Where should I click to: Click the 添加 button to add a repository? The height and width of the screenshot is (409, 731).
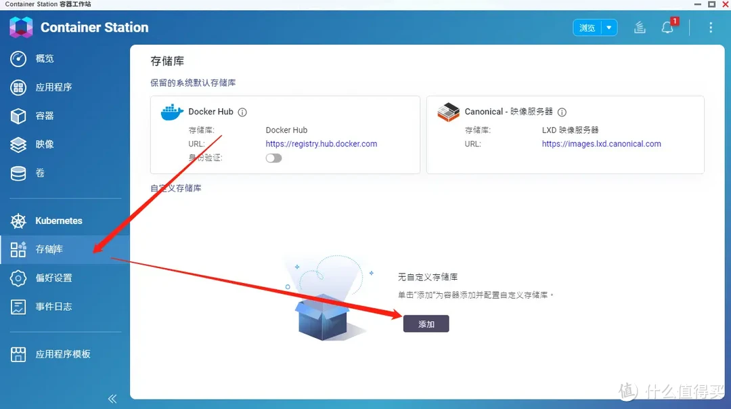pos(426,324)
